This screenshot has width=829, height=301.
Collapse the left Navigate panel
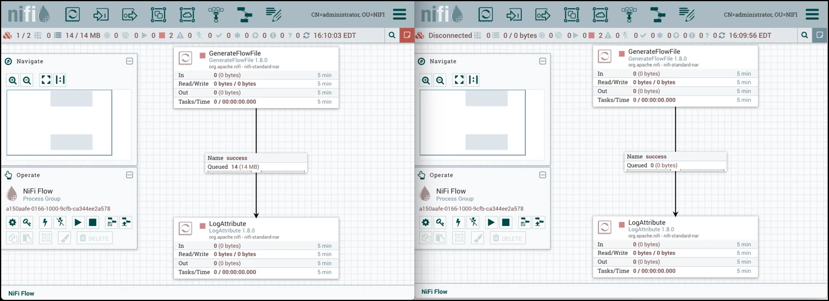[x=130, y=61]
